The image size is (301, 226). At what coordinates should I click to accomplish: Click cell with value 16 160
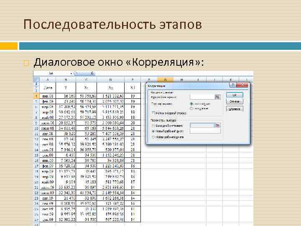click(x=66, y=96)
